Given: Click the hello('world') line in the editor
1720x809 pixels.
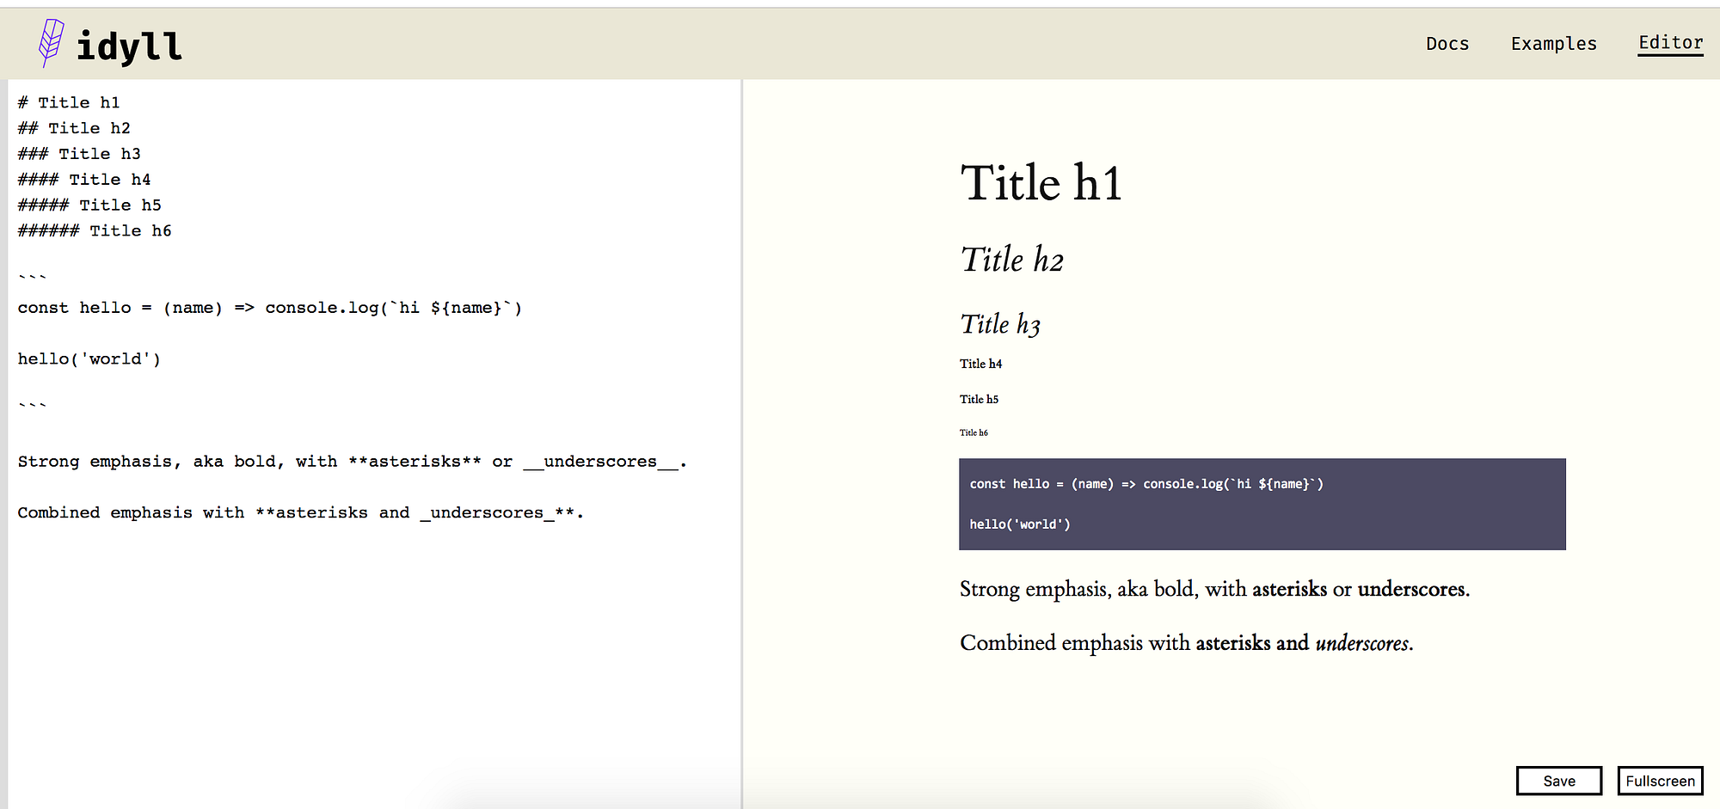Looking at the screenshot, I should 89,359.
